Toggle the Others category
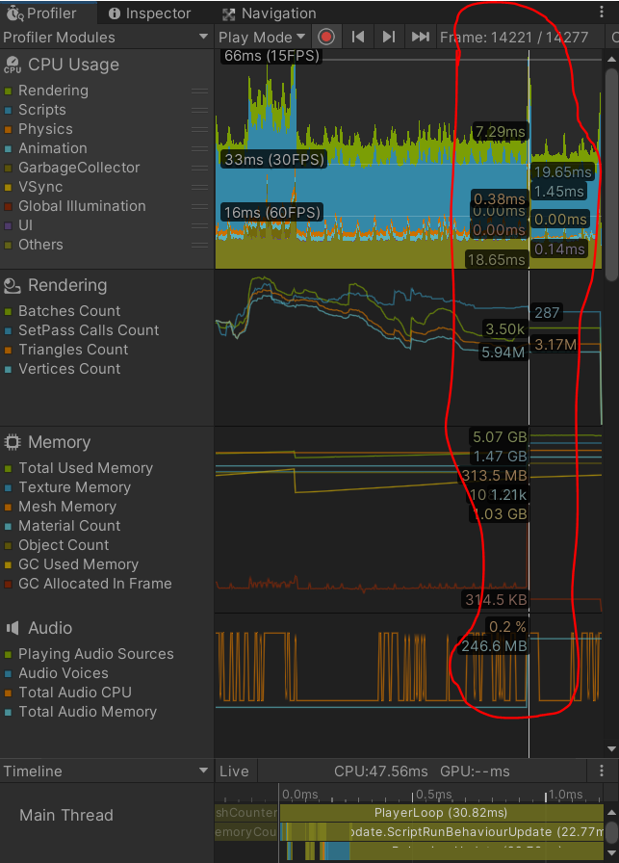This screenshot has width=619, height=863. (8, 245)
